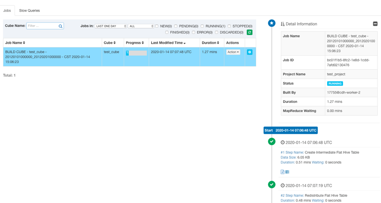The width and height of the screenshot is (381, 203).
Task: Collapse the Detail Information panel with the minus icon
Action: coord(375,24)
